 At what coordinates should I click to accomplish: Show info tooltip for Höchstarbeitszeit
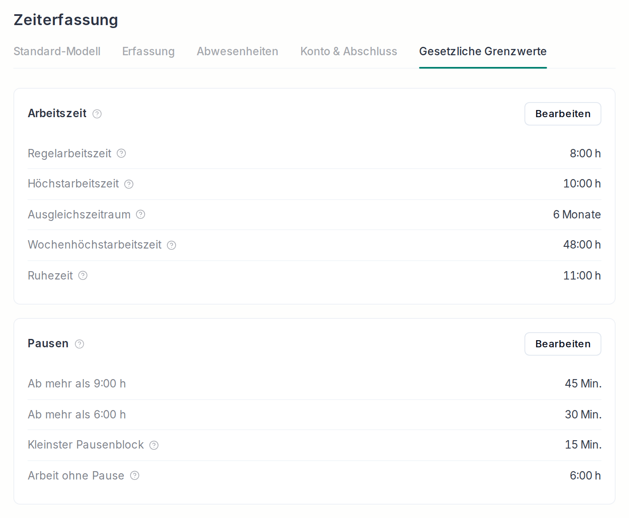tap(129, 184)
